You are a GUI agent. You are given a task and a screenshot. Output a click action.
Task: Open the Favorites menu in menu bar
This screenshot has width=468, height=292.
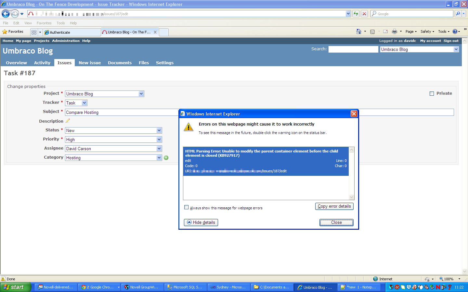click(44, 23)
